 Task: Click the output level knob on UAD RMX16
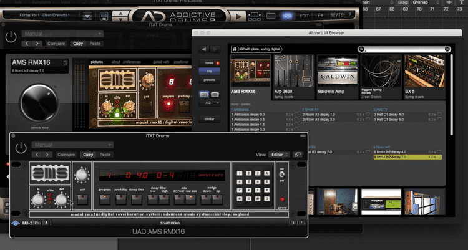coord(62,200)
